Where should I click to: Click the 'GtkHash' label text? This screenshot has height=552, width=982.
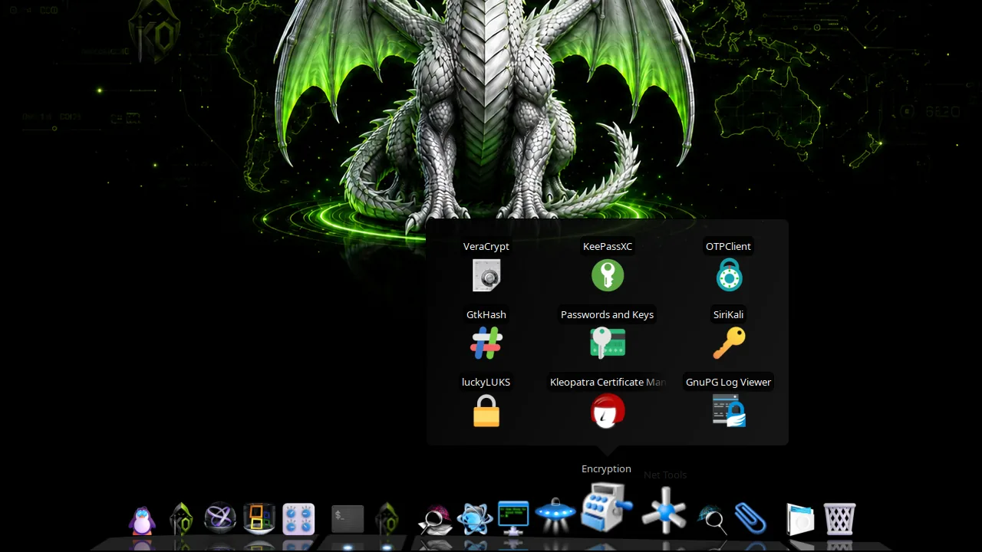coord(486,314)
